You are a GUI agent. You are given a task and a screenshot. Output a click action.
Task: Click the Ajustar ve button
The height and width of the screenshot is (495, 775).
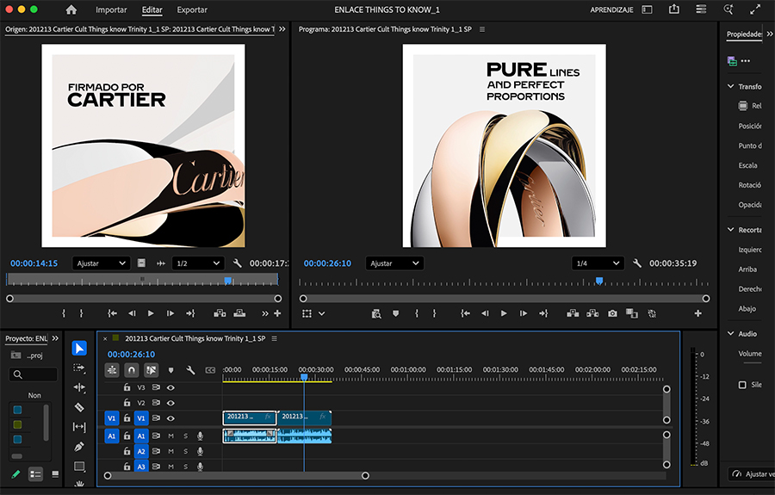tap(753, 474)
